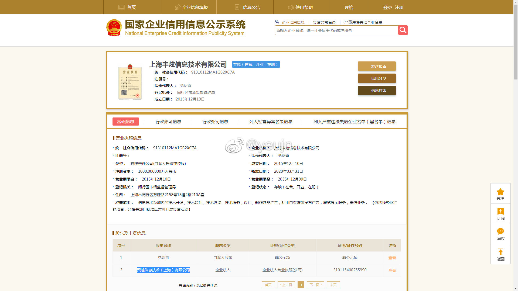
Task: Select page 1 in pagination
Action: [301, 285]
